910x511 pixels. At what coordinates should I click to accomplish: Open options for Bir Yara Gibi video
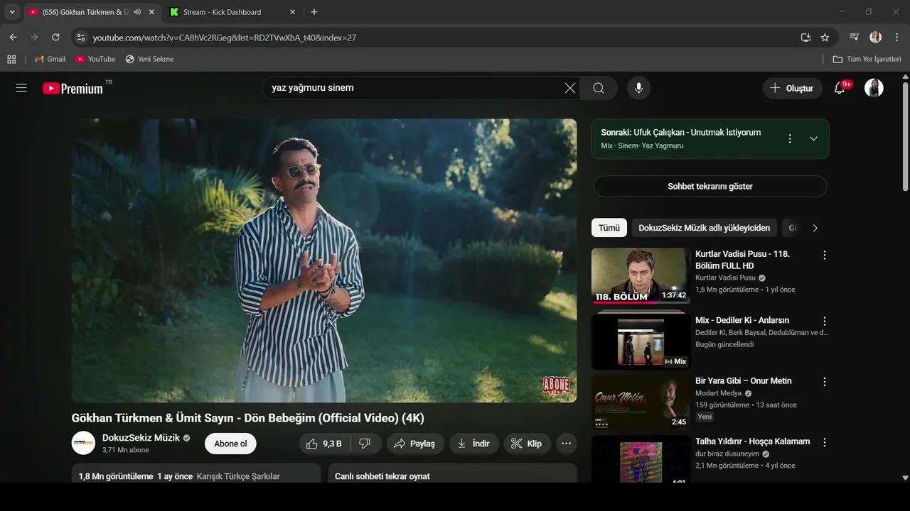coord(825,382)
